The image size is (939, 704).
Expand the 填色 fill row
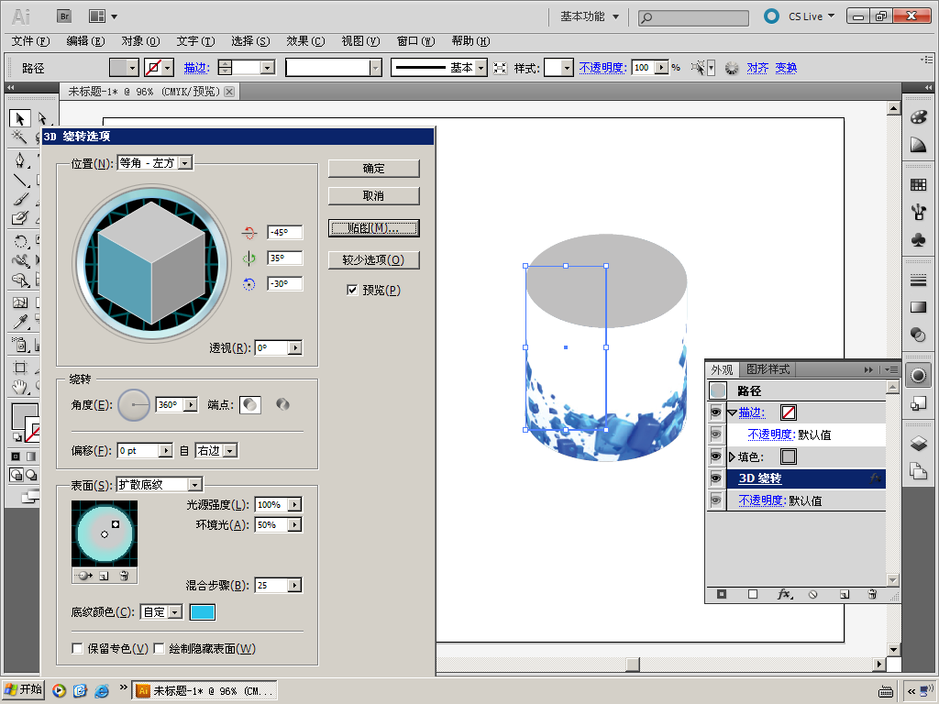pyautogui.click(x=732, y=456)
